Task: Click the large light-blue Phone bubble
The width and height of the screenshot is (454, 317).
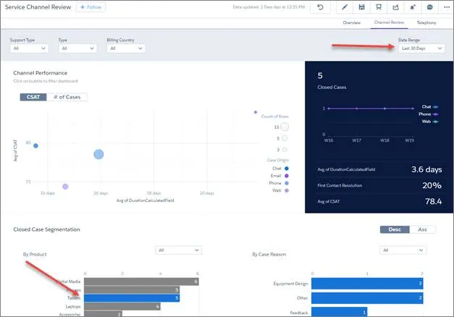Action: (98, 154)
